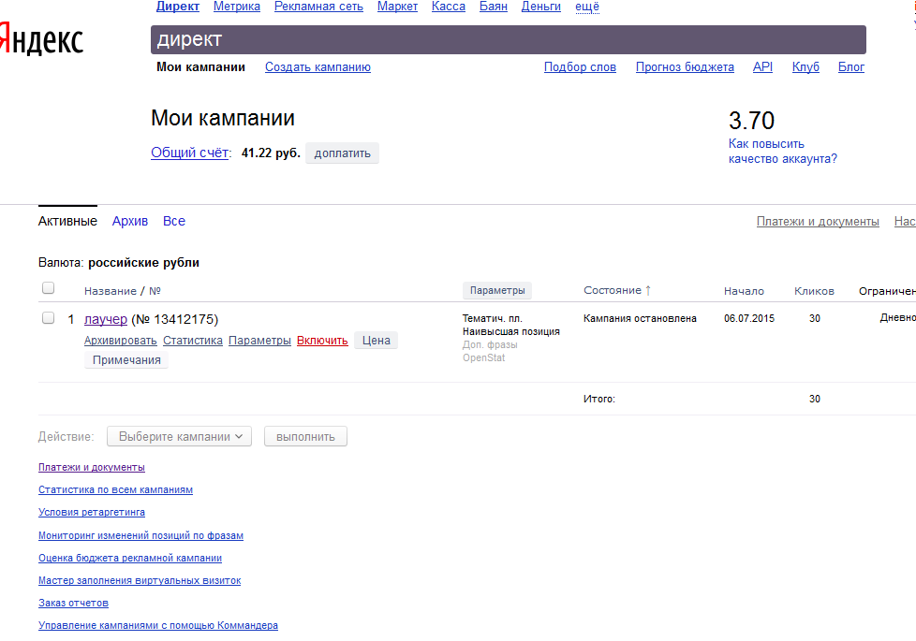This screenshot has height=641, width=916.
Task: Click the Параметры column header button
Action: (x=497, y=290)
